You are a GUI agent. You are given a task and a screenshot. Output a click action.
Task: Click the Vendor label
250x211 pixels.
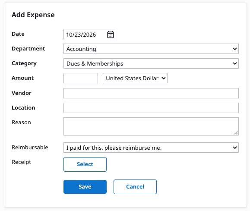[x=22, y=93]
